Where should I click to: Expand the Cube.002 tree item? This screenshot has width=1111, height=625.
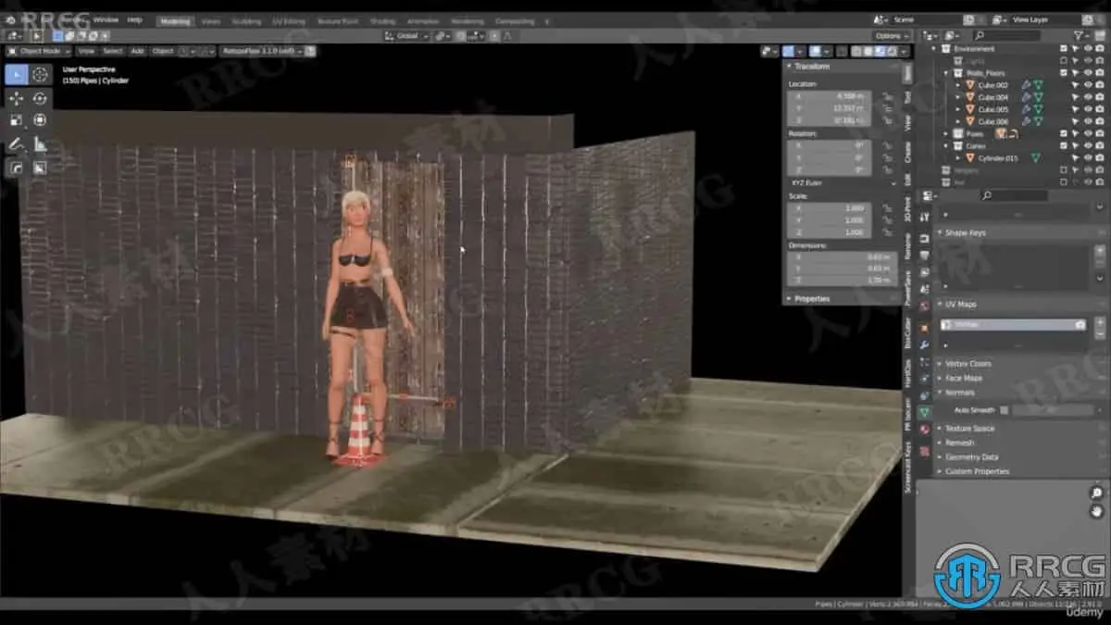click(x=957, y=84)
